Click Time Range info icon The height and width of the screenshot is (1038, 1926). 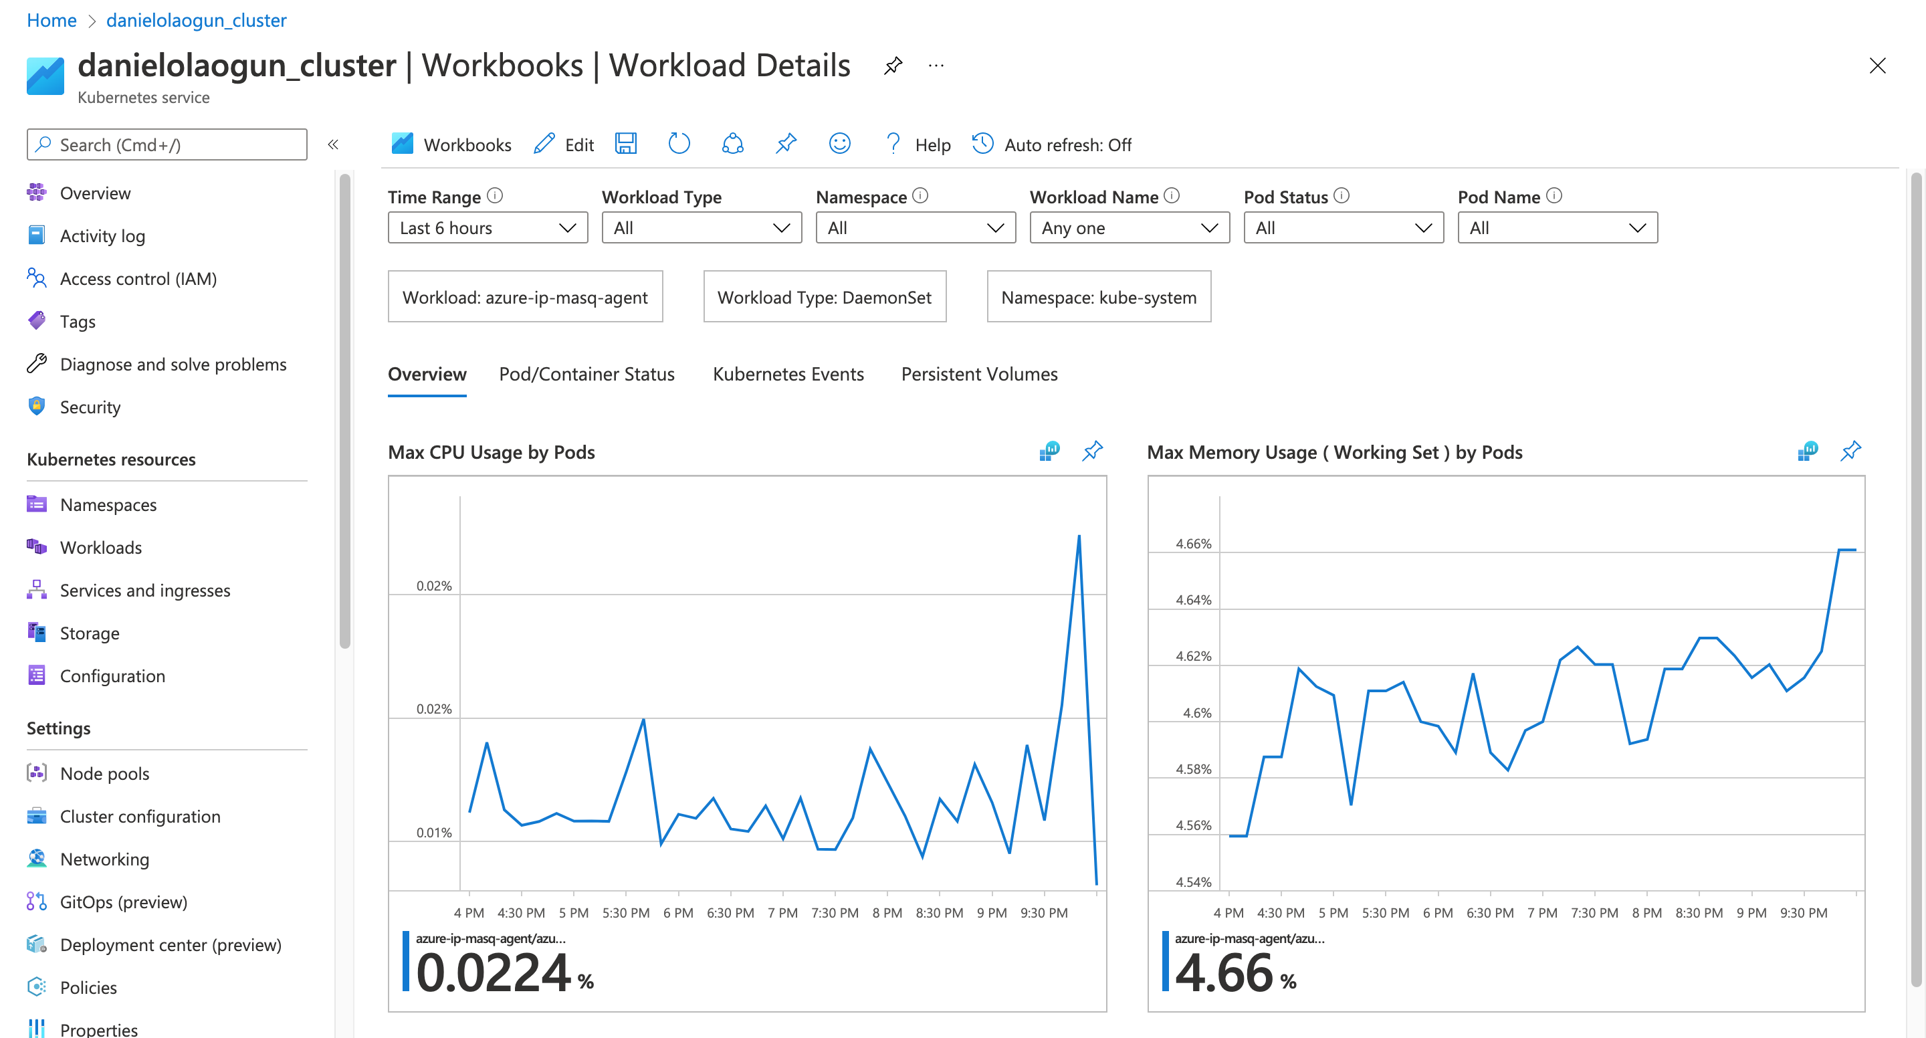pos(495,196)
